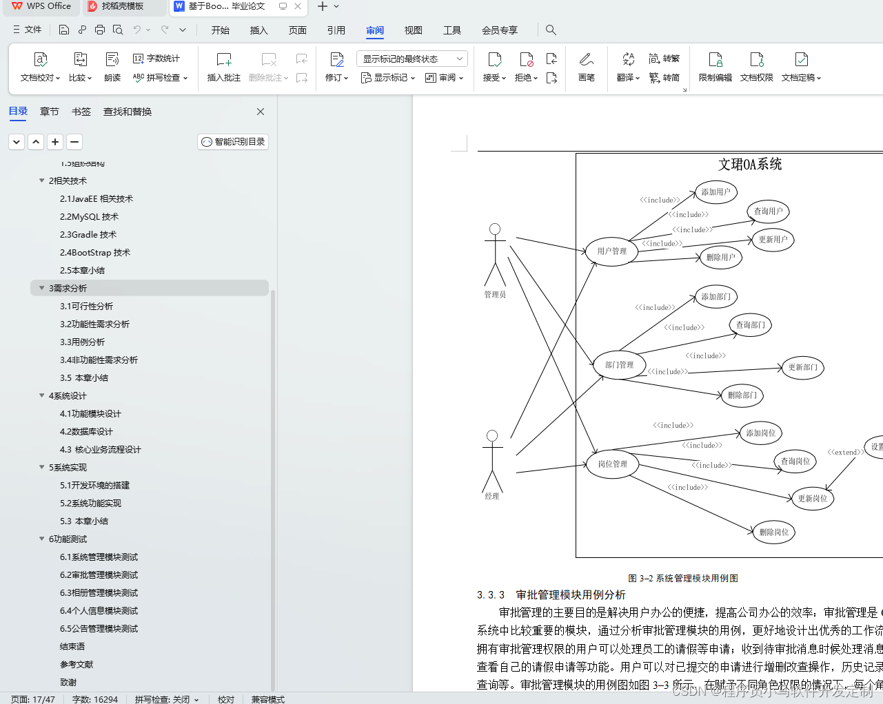Open the 显示标记的最终状态 dropdown

coord(411,59)
